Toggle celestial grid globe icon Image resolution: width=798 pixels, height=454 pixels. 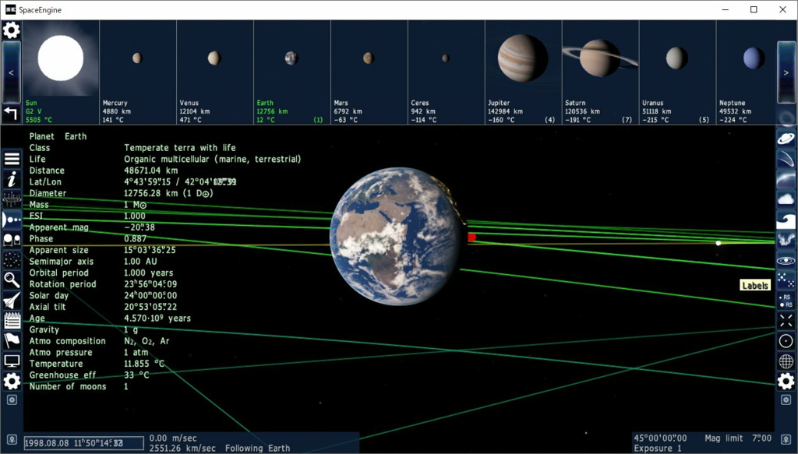(x=786, y=361)
